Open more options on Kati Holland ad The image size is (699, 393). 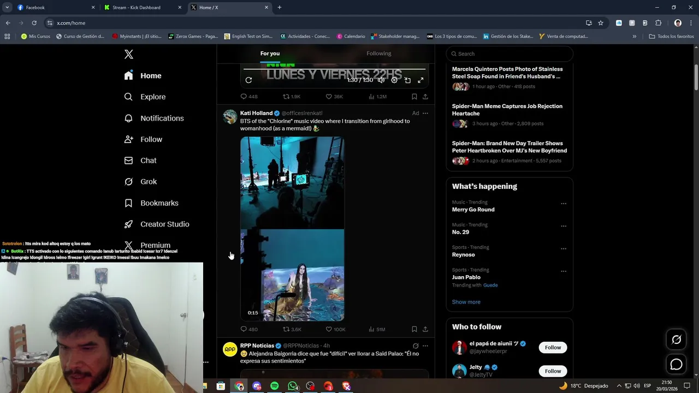click(425, 114)
